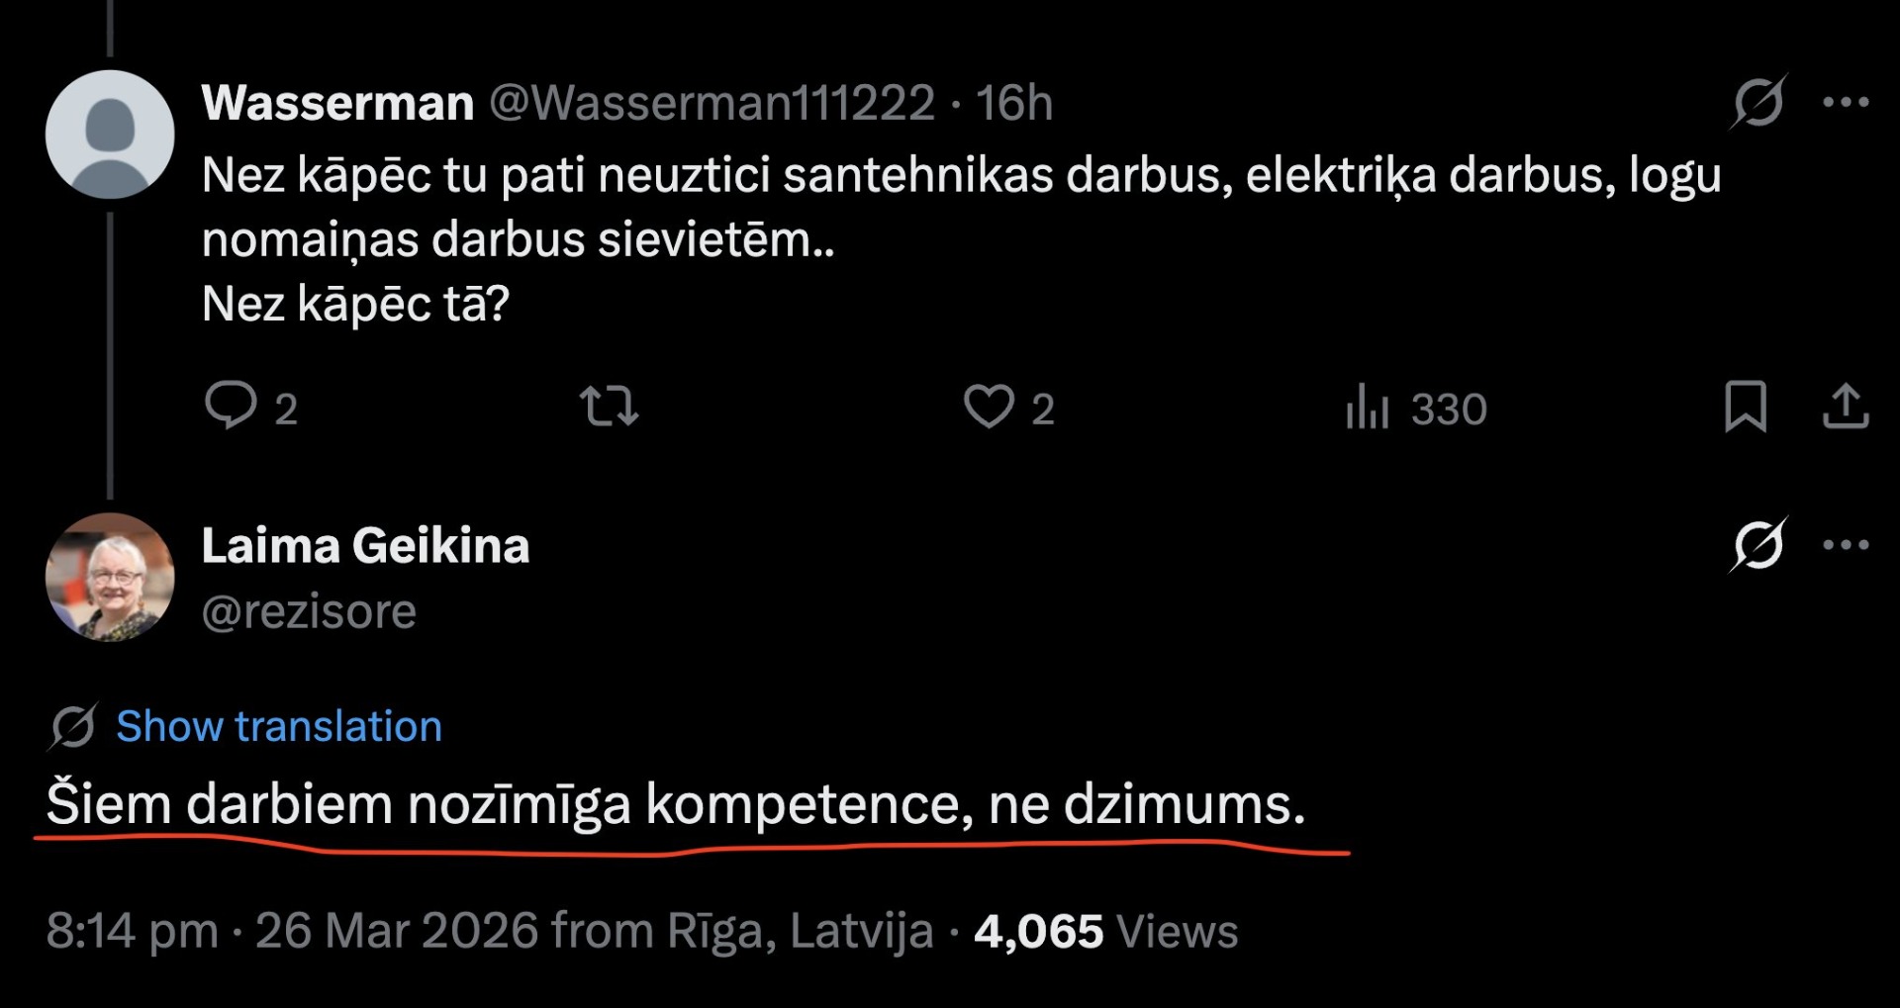Bookmark Wasserman's post
The width and height of the screenshot is (1900, 1008).
[x=1746, y=407]
